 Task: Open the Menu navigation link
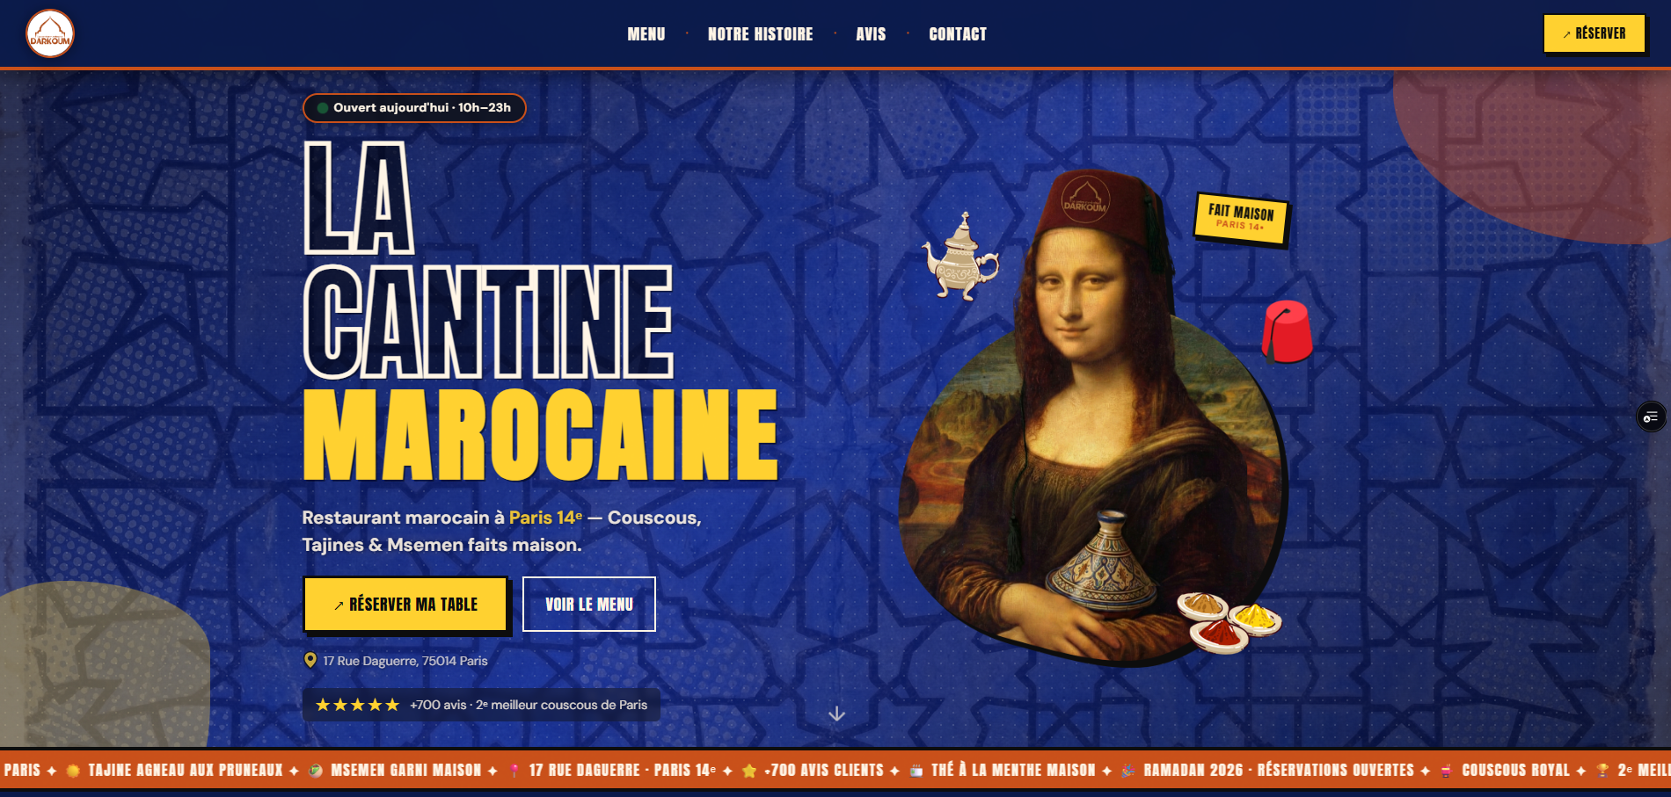pyautogui.click(x=646, y=34)
